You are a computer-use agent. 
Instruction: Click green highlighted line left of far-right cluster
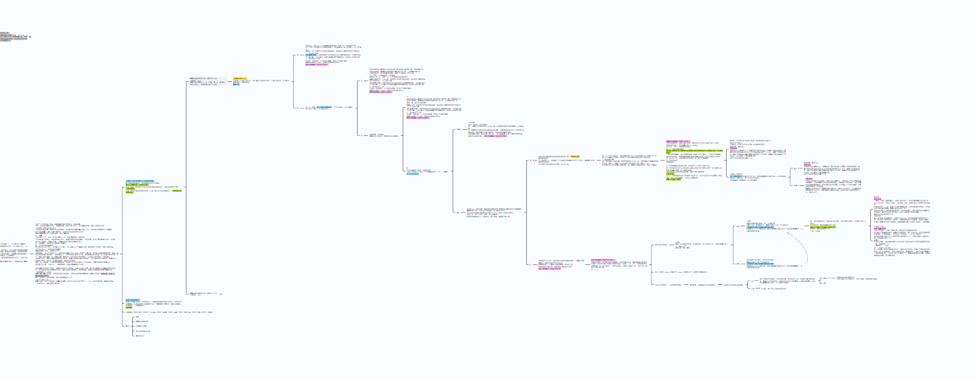(820, 227)
